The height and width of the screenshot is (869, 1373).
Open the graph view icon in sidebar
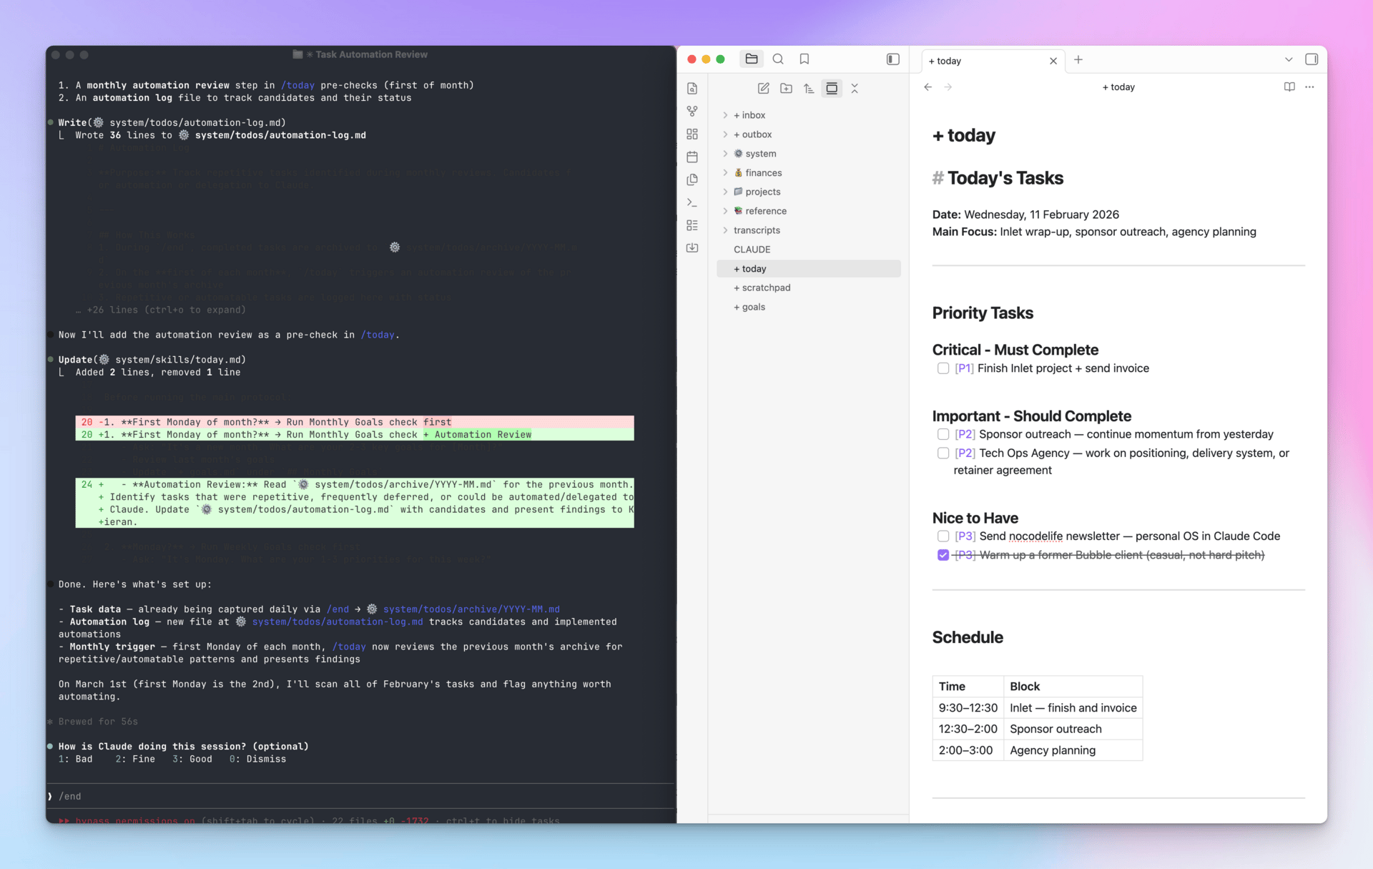click(x=692, y=111)
